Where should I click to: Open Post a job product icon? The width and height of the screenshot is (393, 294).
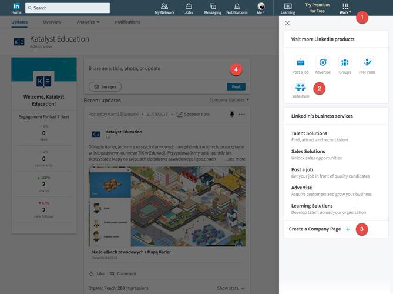coord(301,65)
